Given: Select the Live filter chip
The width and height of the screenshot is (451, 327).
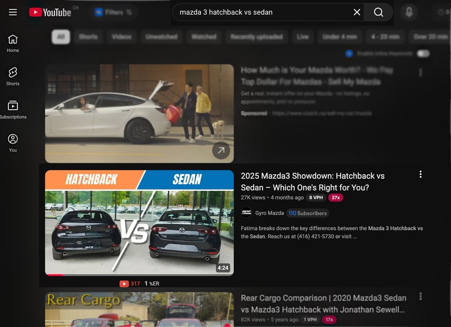Looking at the screenshot, I should tap(302, 37).
